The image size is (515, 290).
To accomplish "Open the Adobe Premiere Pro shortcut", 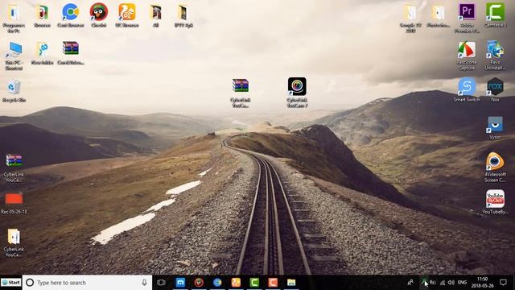I will tap(467, 13).
